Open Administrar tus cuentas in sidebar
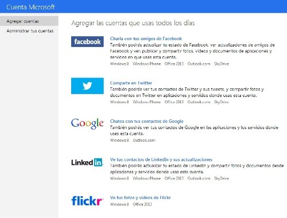The width and height of the screenshot is (287, 218). tap(30, 31)
